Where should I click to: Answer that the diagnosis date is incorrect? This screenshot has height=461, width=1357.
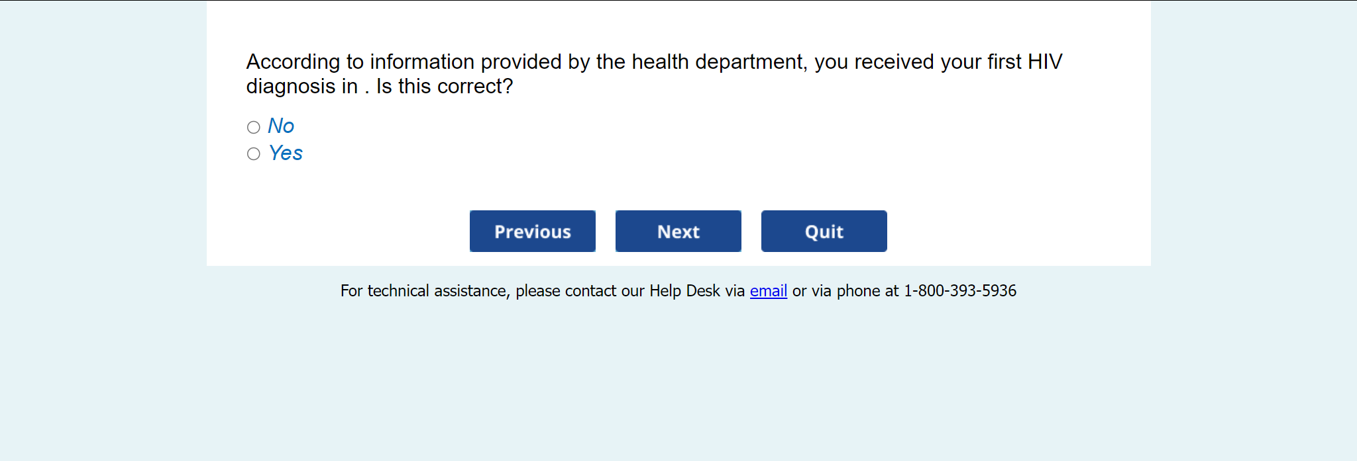click(x=253, y=127)
